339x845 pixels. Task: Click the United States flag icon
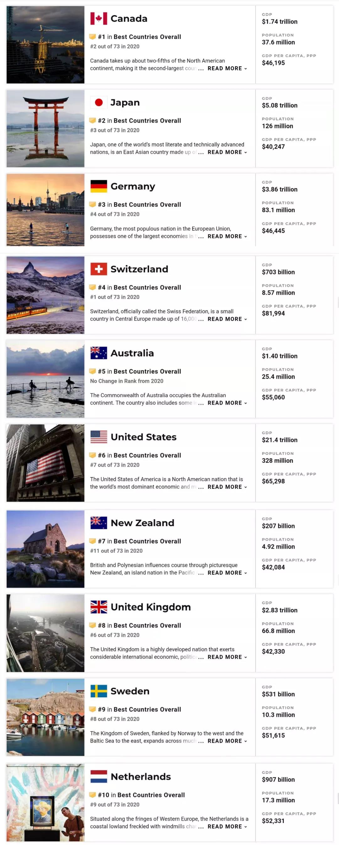pyautogui.click(x=99, y=437)
